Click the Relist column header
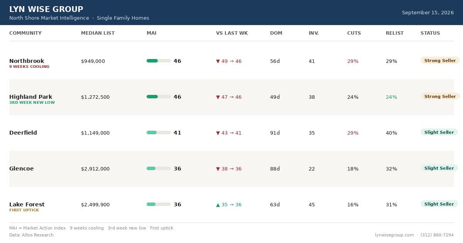The height and width of the screenshot is (243, 463). click(x=395, y=33)
